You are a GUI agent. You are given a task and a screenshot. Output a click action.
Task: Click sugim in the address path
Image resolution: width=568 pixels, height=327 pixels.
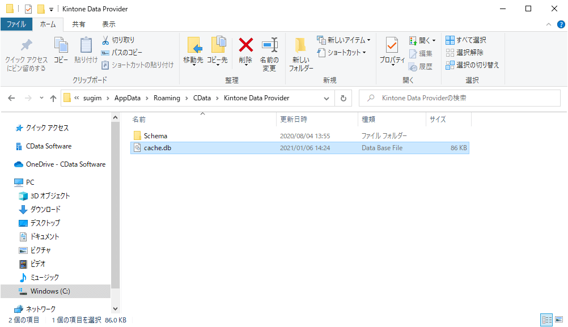point(92,98)
